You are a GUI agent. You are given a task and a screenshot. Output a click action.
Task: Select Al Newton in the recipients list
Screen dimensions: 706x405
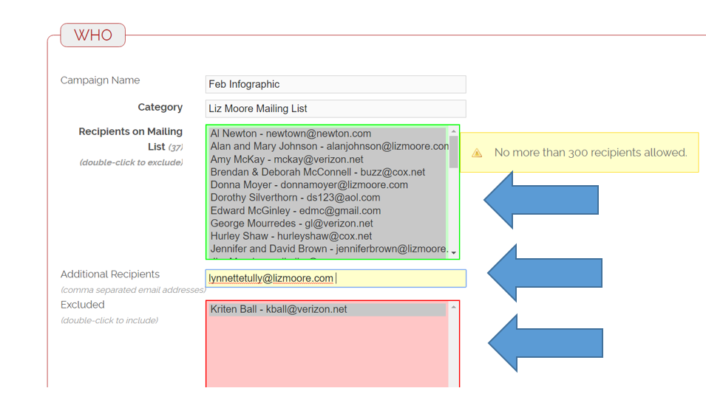pyautogui.click(x=291, y=134)
